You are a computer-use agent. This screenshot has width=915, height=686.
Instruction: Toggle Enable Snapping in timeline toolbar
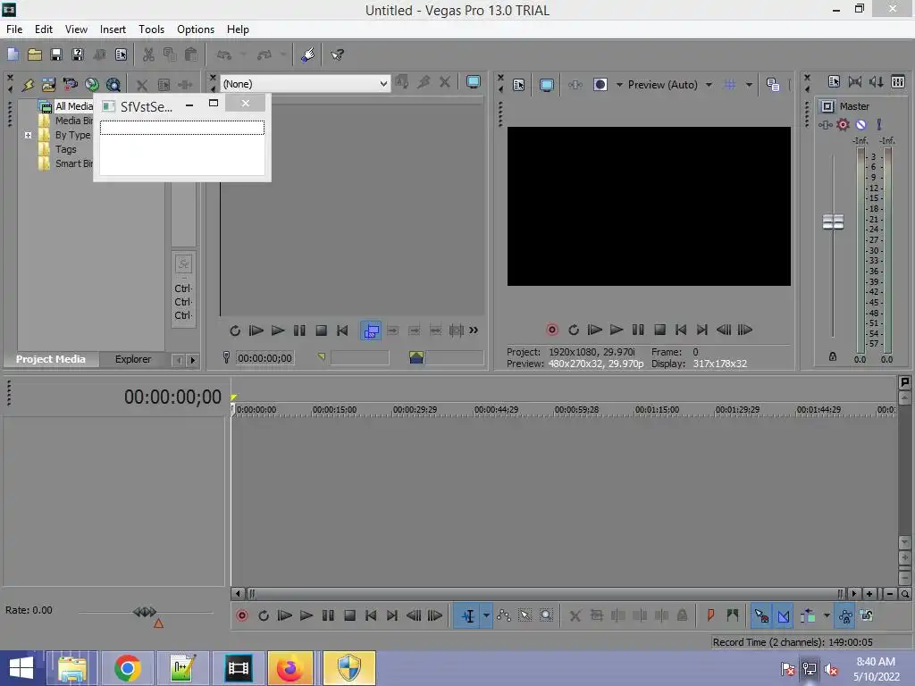761,615
